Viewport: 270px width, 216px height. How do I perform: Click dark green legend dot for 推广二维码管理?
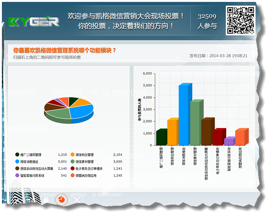(17, 154)
